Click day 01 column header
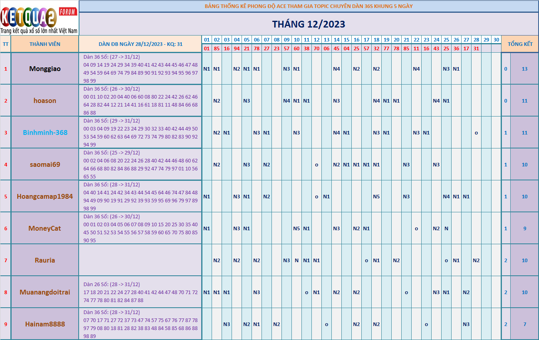This screenshot has height=340, width=539. pos(207,40)
